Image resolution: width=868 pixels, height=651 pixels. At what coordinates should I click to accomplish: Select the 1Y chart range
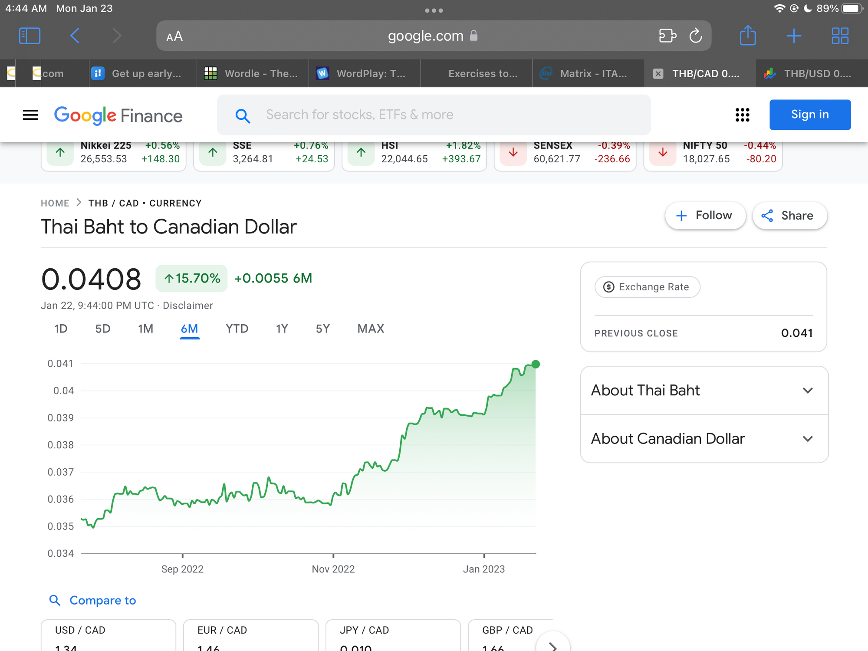(x=282, y=329)
